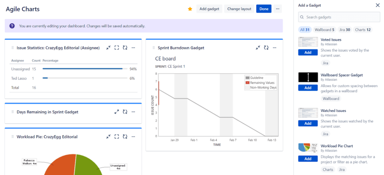The height and width of the screenshot is (175, 384).
Task: Open Workload Pie gadget ellipsis menu
Action: [133, 137]
